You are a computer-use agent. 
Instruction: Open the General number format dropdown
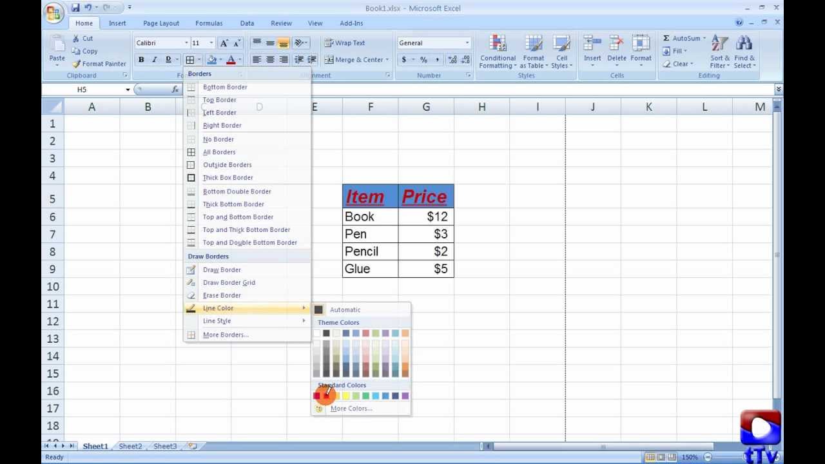coord(467,43)
